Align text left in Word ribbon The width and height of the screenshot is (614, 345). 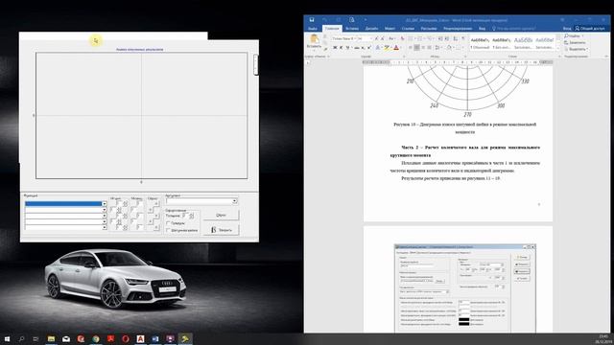[411, 48]
